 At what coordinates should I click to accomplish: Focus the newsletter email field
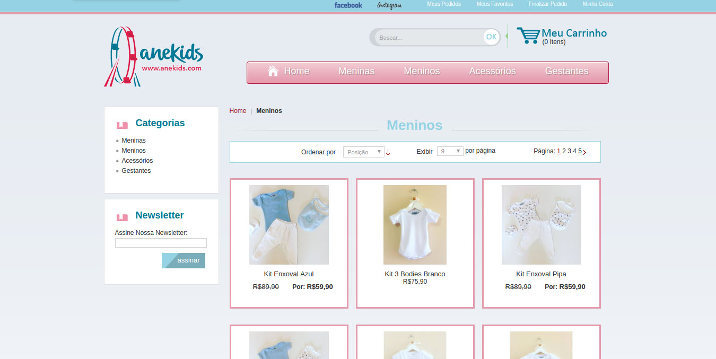click(x=161, y=243)
